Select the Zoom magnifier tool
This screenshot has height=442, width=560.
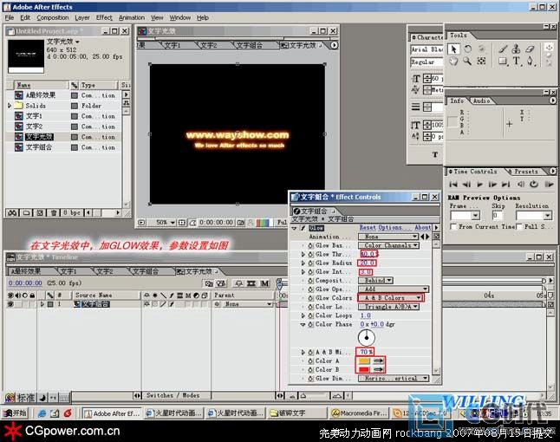pyautogui.click(x=467, y=61)
